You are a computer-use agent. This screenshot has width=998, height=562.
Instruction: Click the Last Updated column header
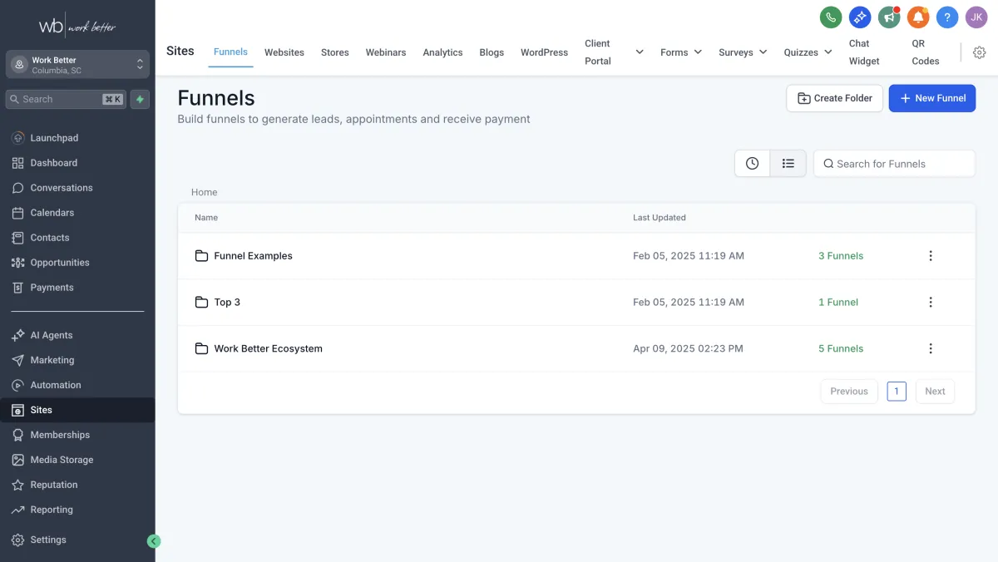(x=660, y=218)
